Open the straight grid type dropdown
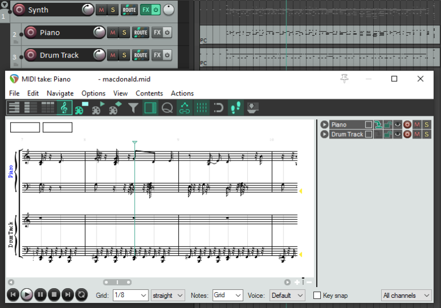The image size is (441, 308). pyautogui.click(x=168, y=296)
